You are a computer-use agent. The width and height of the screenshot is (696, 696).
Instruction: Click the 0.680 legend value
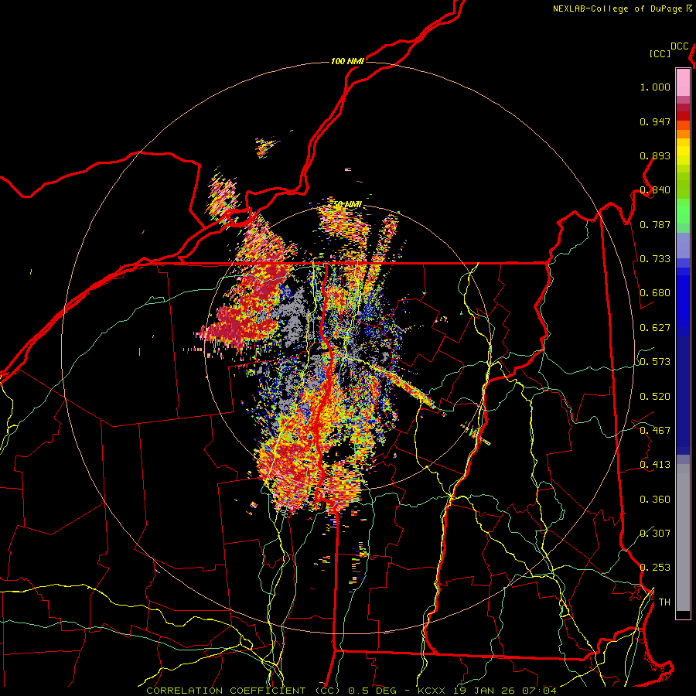(x=655, y=293)
